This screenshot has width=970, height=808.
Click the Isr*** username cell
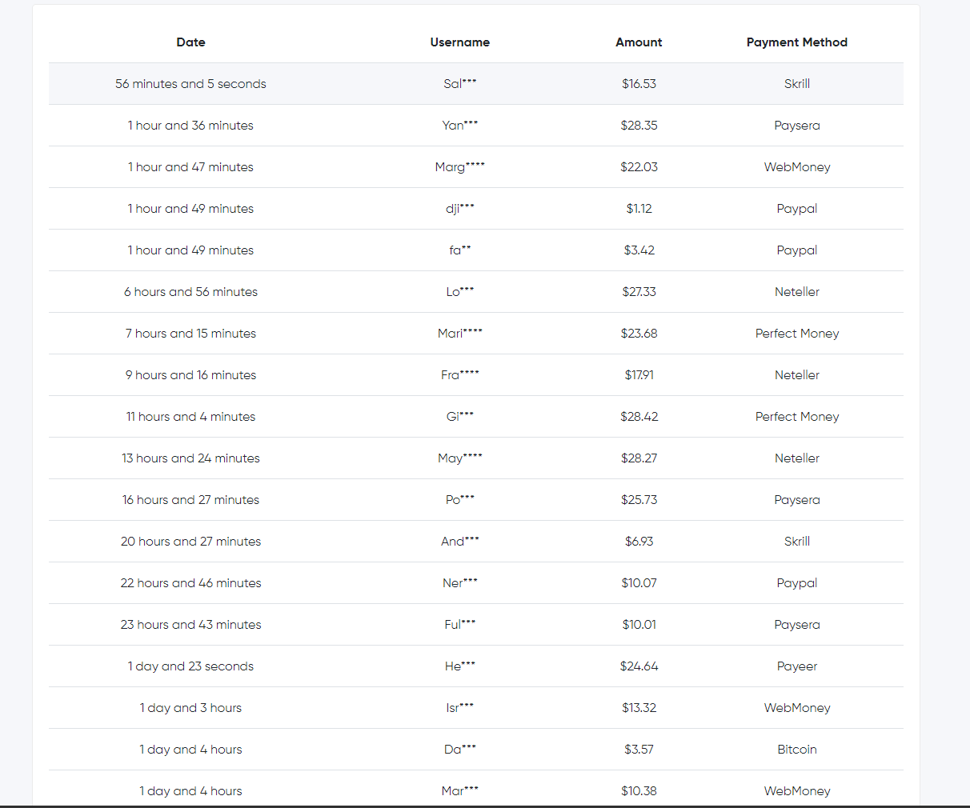(x=460, y=708)
